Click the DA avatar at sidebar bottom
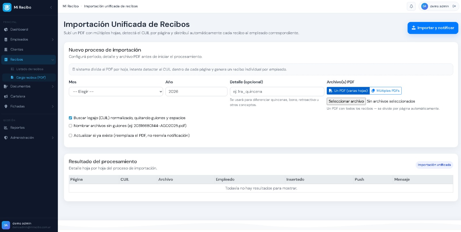The height and width of the screenshot is (232, 461). (x=6, y=225)
